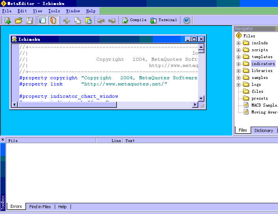
Task: Click the Undo arrow icon
Action: 101,20
